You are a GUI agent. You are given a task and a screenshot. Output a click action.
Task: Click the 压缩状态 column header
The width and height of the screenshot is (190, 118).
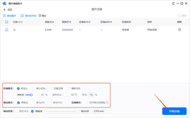[126, 22]
